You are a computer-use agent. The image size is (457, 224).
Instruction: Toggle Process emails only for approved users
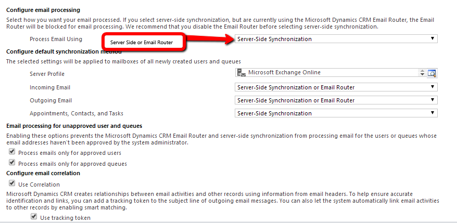tap(12, 152)
